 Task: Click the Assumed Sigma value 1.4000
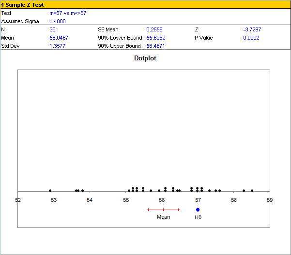pyautogui.click(x=58, y=21)
